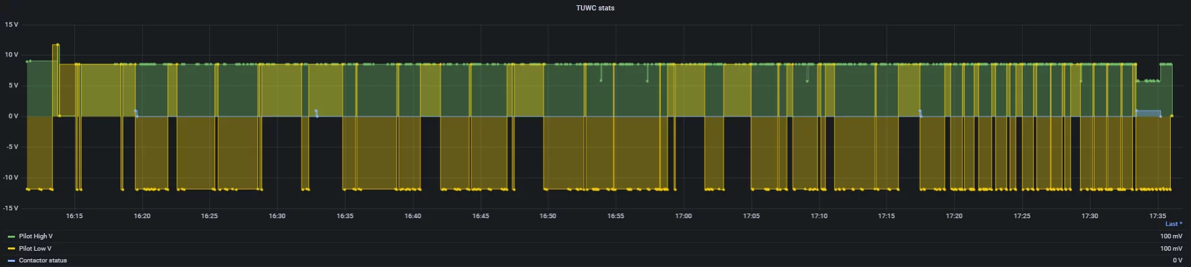The image size is (1191, 267).
Task: Click the green Pilot High V legend color
Action: (11, 236)
